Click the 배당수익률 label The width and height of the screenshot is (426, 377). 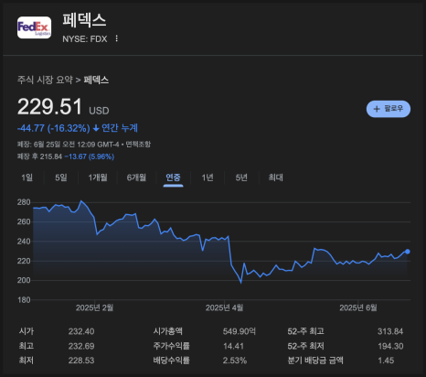tap(172, 361)
